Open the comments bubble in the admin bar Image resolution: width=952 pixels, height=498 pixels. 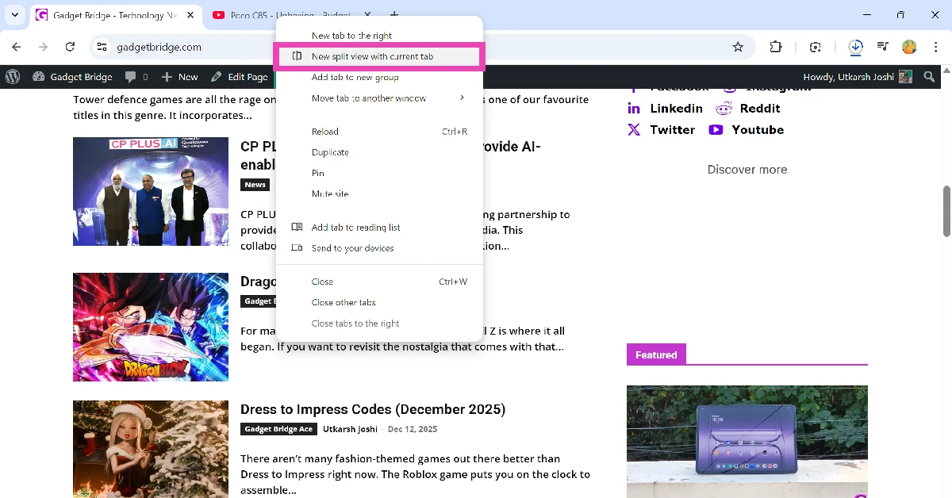click(x=131, y=77)
